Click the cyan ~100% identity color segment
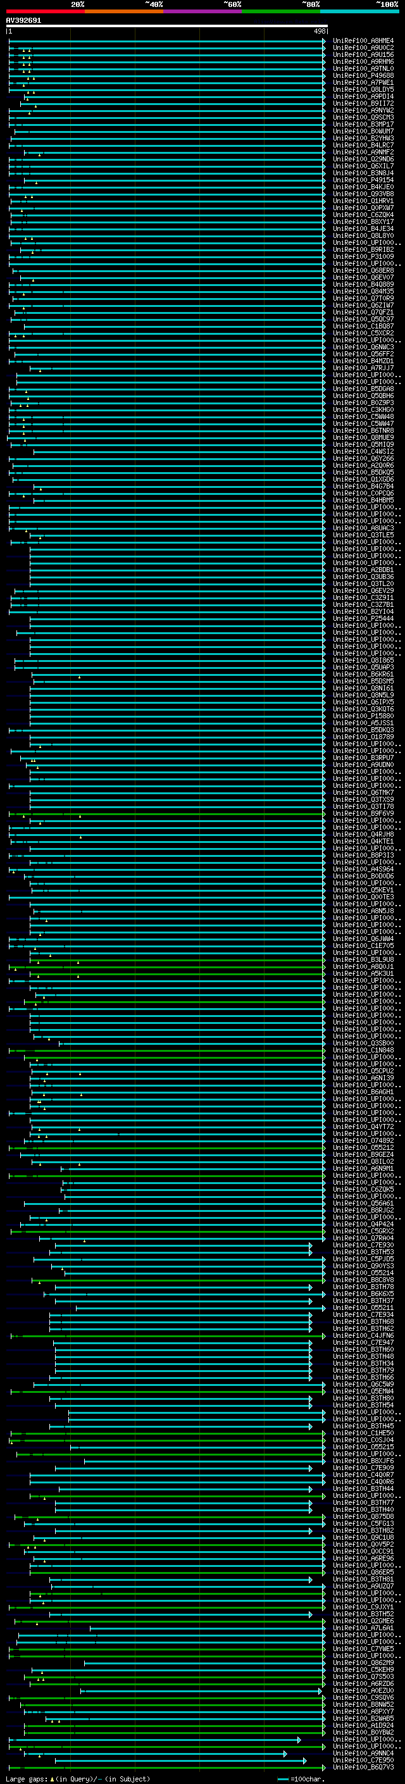 click(x=359, y=11)
